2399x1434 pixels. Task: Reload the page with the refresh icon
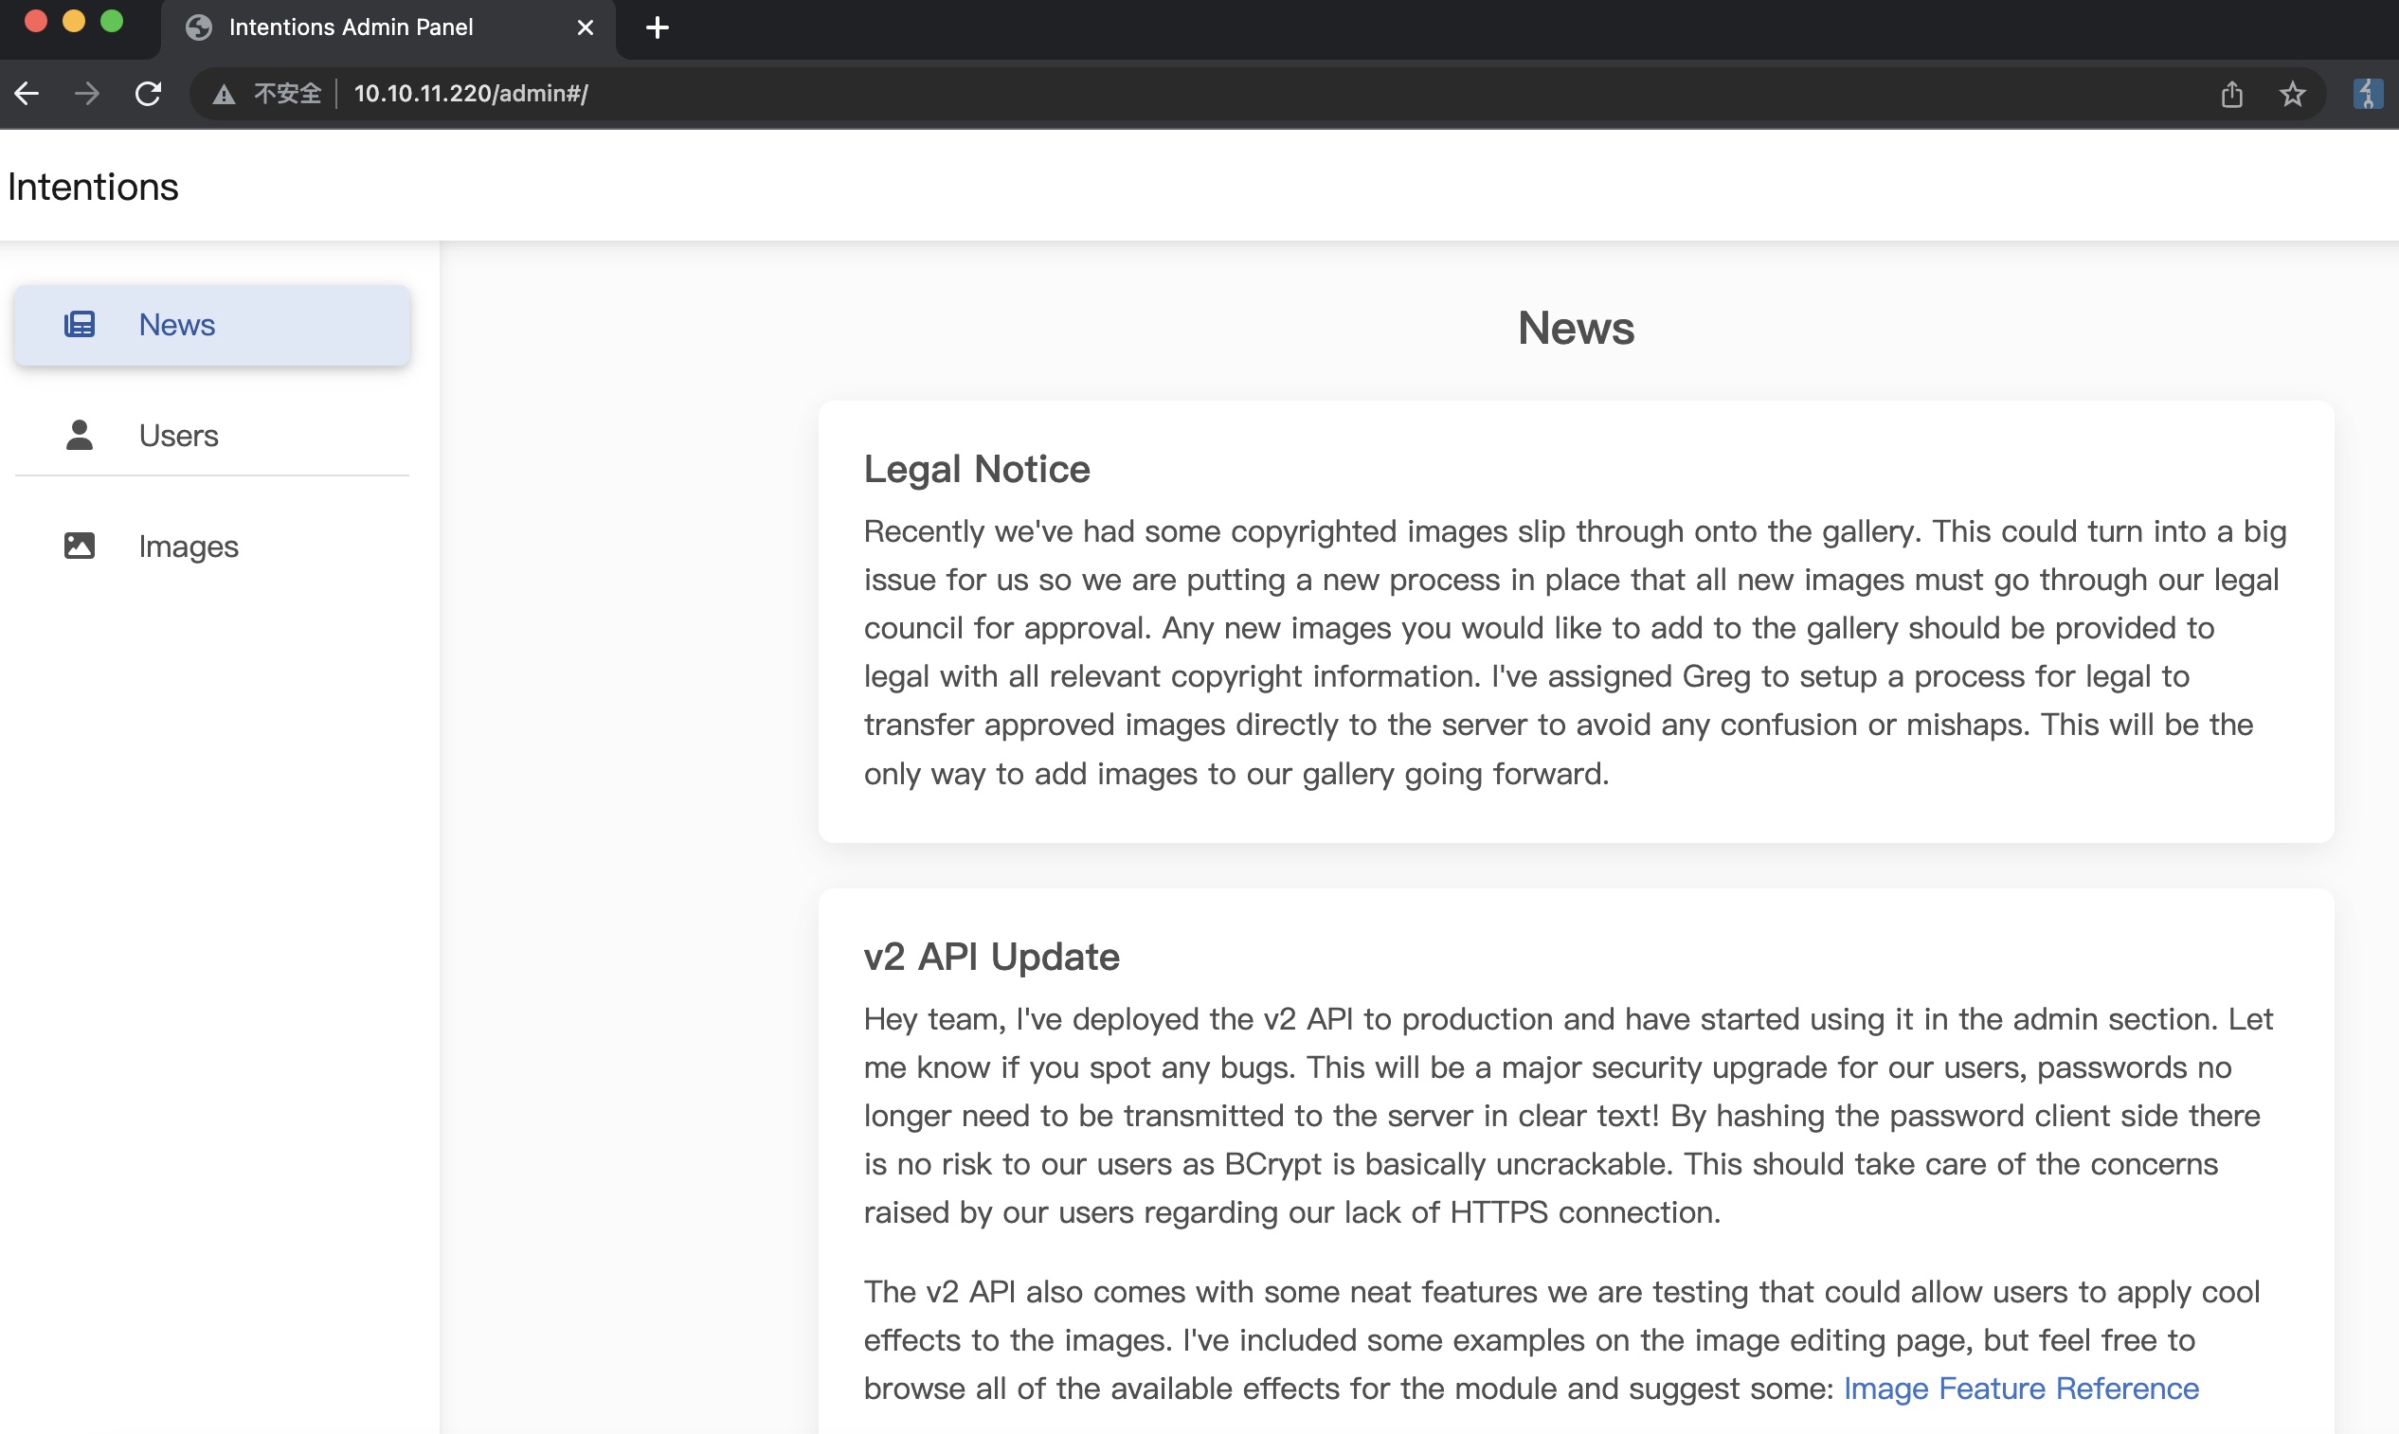coord(148,94)
